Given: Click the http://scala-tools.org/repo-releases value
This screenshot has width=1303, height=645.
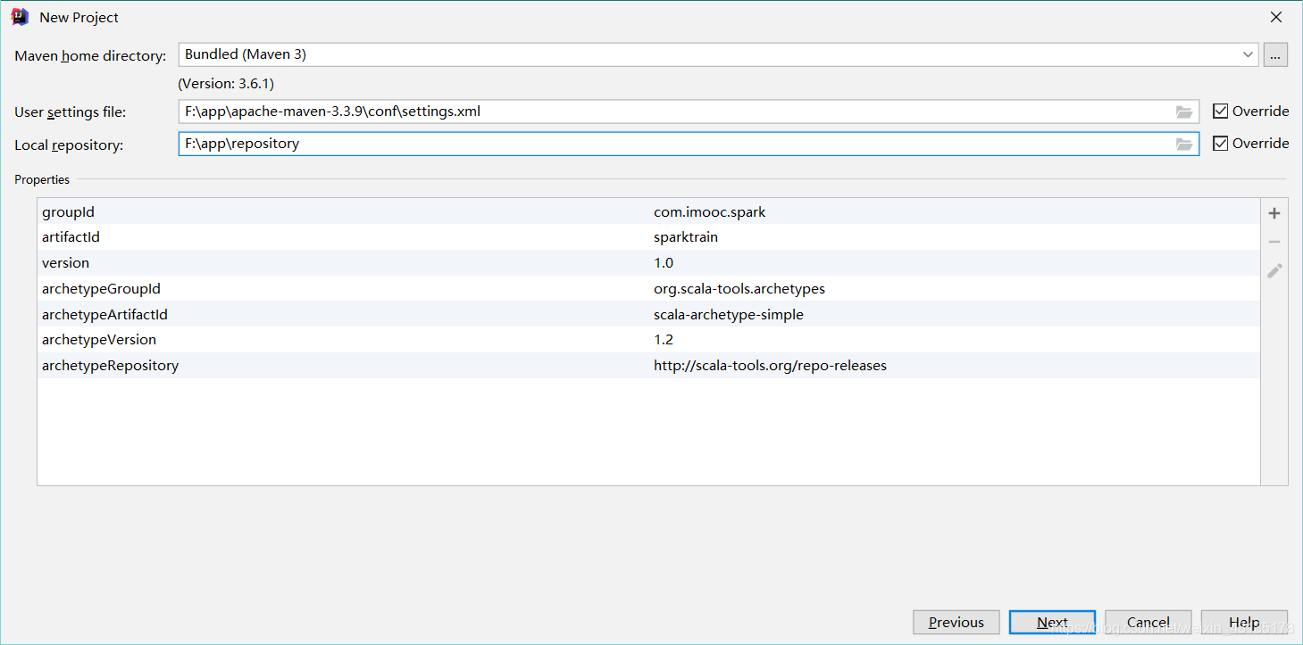Looking at the screenshot, I should tap(770, 366).
